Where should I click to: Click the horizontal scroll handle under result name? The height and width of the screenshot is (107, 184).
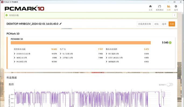(67, 29)
